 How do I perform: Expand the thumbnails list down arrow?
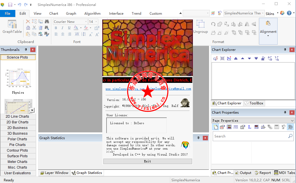[x=32, y=110]
